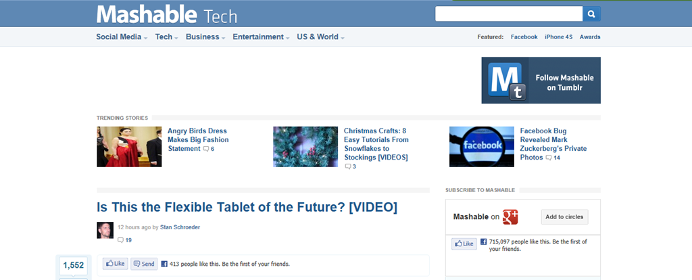Click comment bubble icon beside 3
Image resolution: width=692 pixels, height=280 pixels.
click(x=348, y=166)
